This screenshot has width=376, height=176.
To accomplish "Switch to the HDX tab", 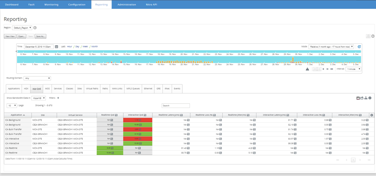I will coord(26,88).
